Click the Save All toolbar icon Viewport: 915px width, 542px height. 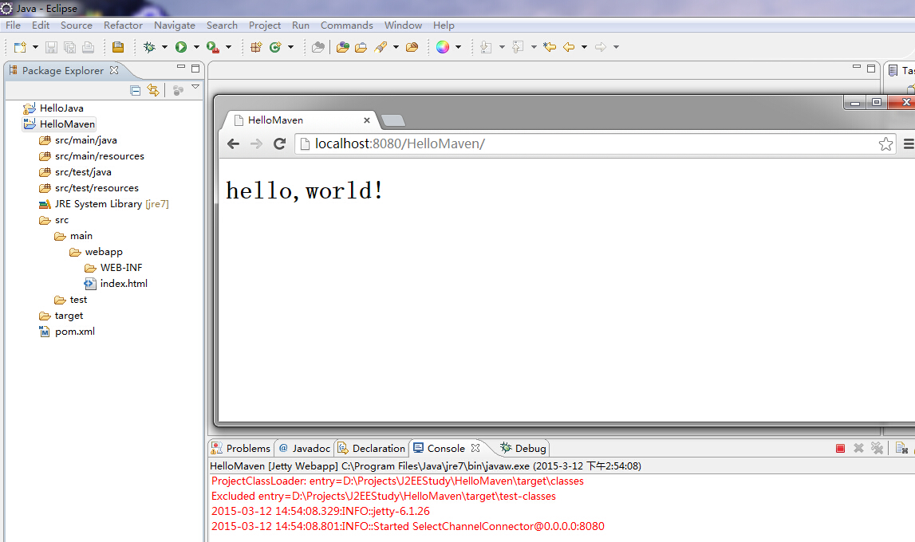pos(69,47)
